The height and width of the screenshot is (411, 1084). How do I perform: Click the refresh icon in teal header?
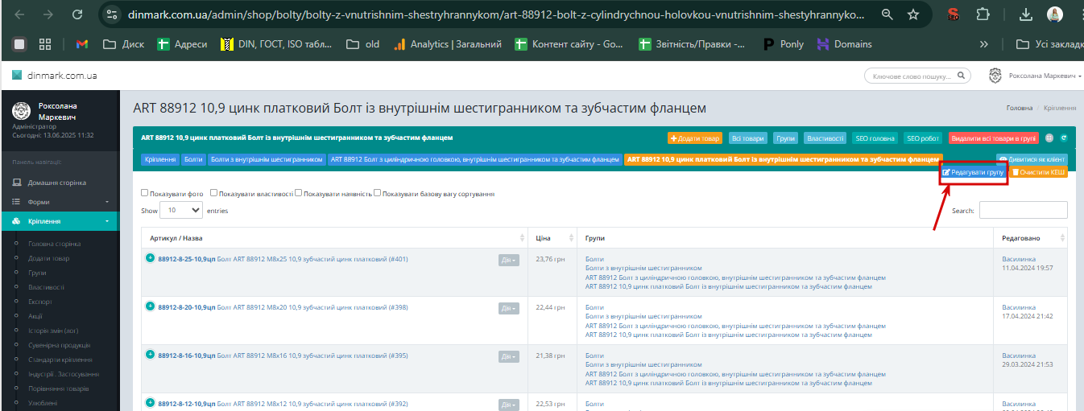(x=1063, y=138)
